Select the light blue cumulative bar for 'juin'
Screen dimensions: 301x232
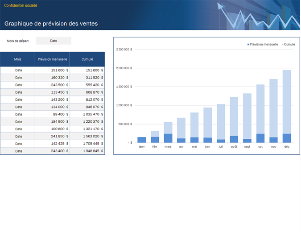208,123
